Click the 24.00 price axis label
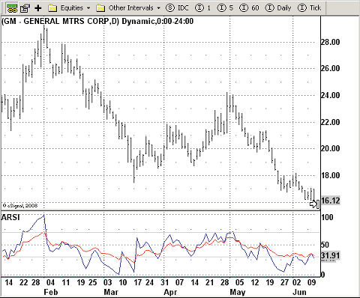This screenshot has width=360, height=298. click(331, 95)
